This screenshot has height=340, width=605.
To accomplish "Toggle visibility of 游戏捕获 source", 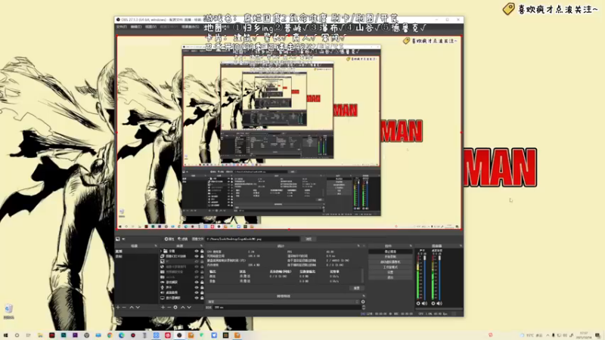I will tap(197, 282).
